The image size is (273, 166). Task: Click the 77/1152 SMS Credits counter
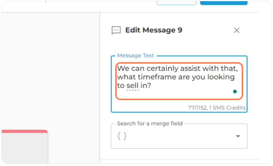click(x=217, y=108)
